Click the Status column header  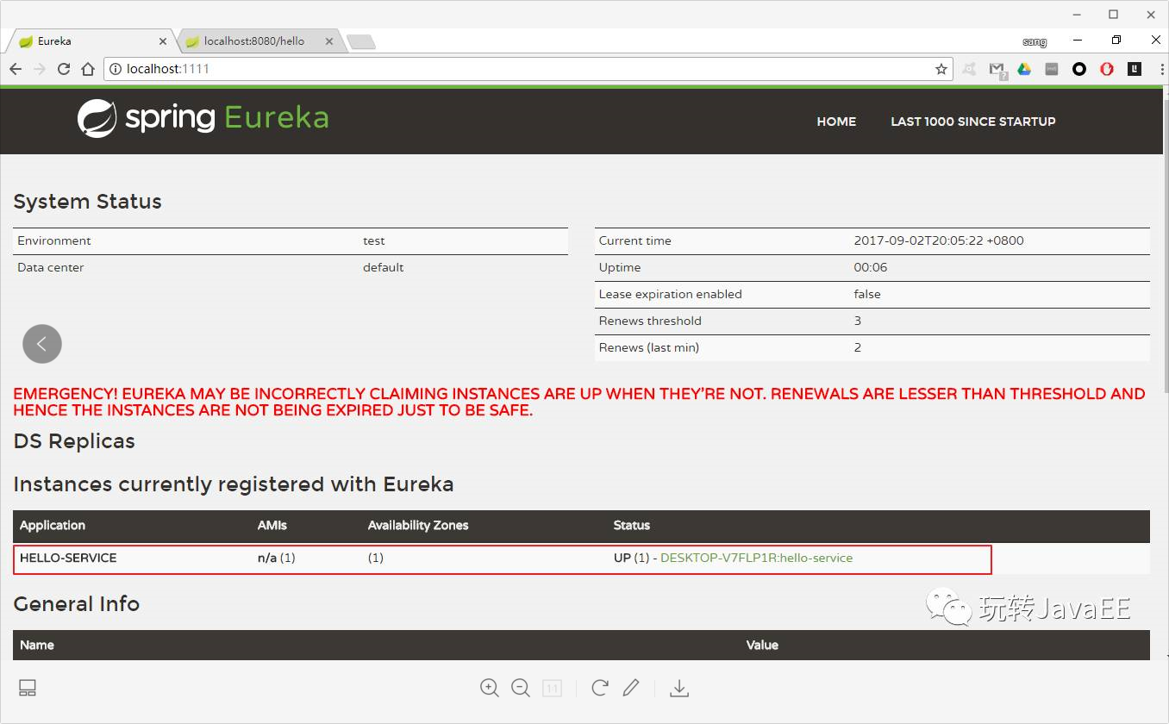pos(632,525)
